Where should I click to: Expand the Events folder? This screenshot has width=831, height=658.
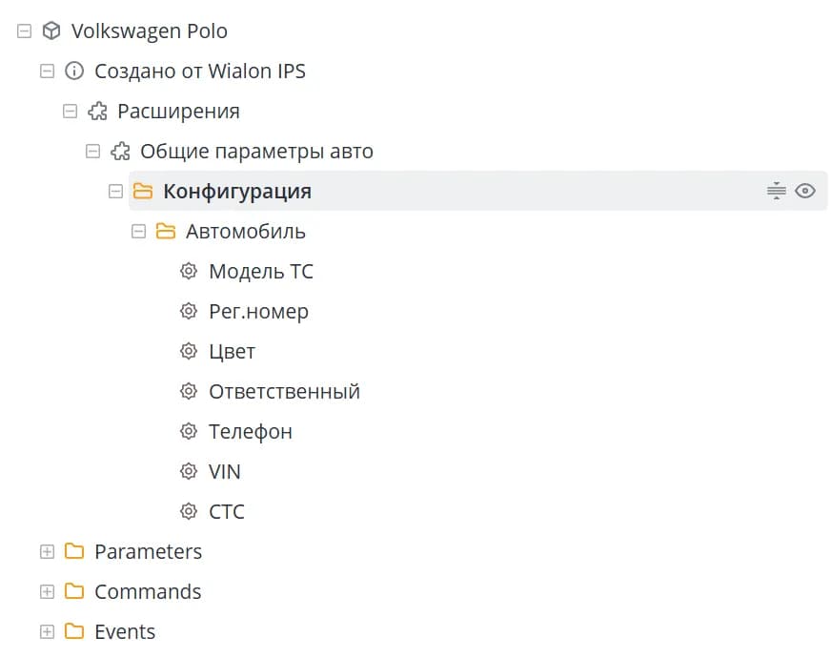click(47, 631)
